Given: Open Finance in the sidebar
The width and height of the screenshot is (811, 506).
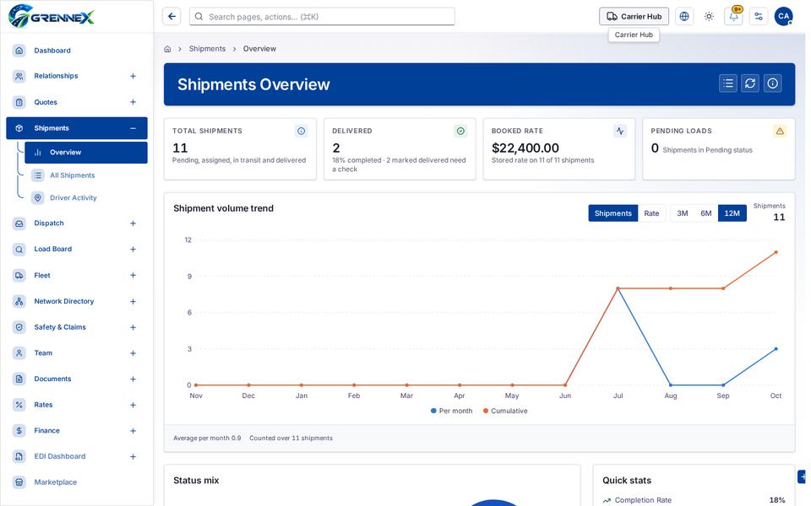Looking at the screenshot, I should [77, 431].
